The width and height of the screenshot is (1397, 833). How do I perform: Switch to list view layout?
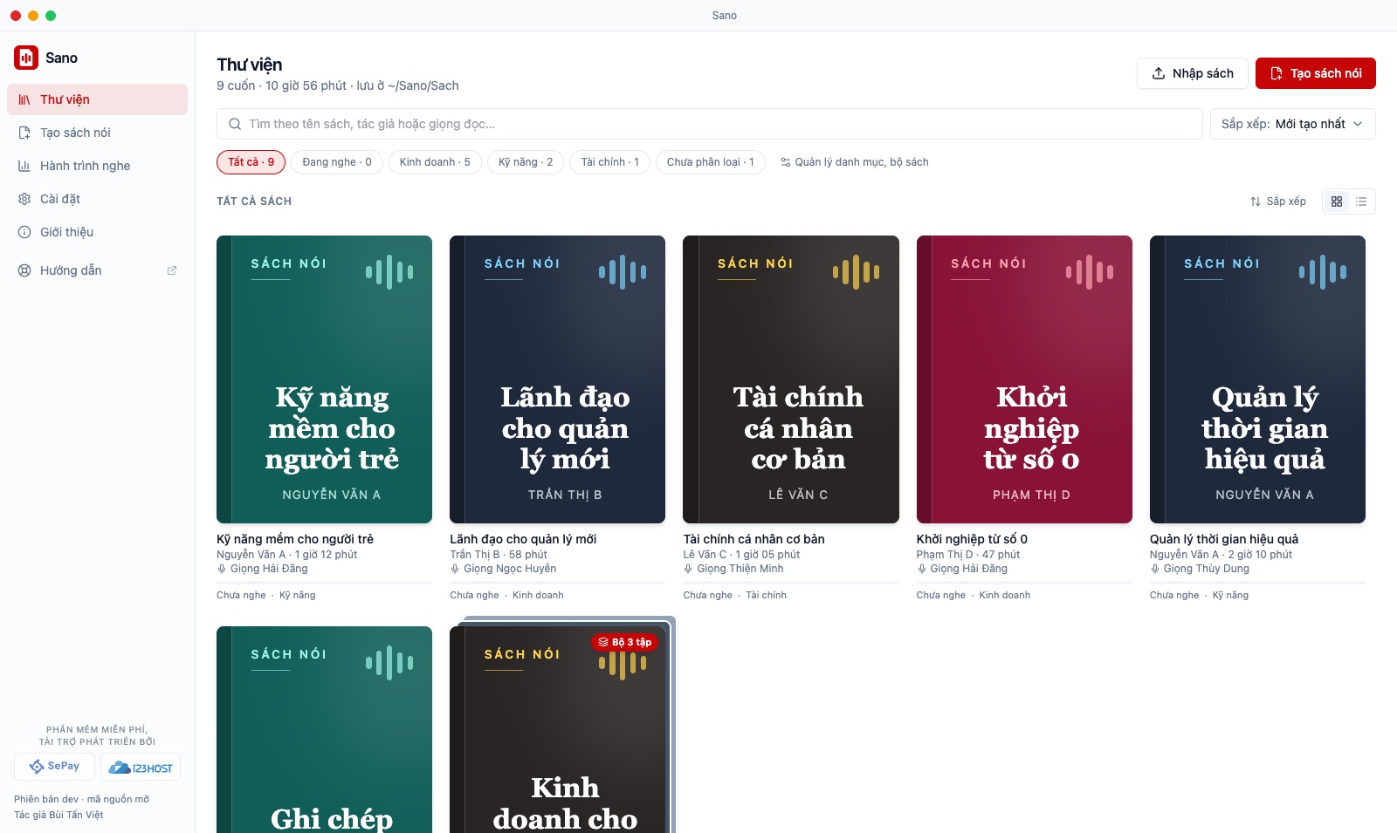(1361, 201)
